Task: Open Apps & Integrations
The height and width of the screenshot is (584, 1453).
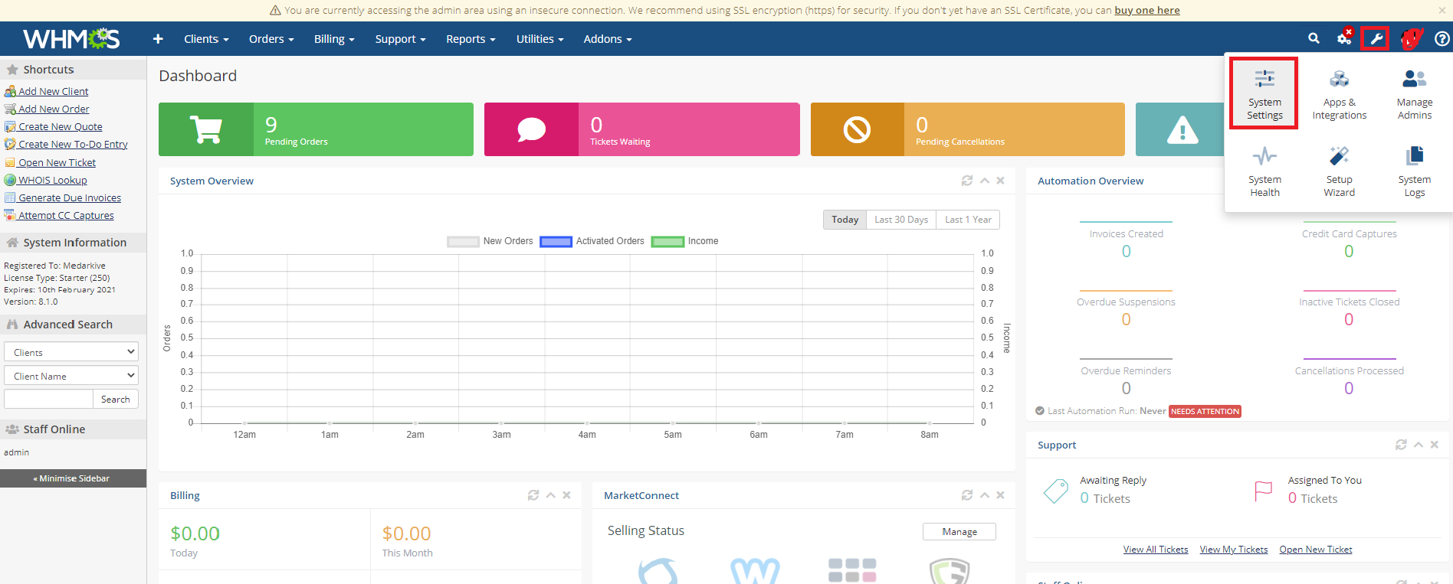Action: tap(1339, 94)
